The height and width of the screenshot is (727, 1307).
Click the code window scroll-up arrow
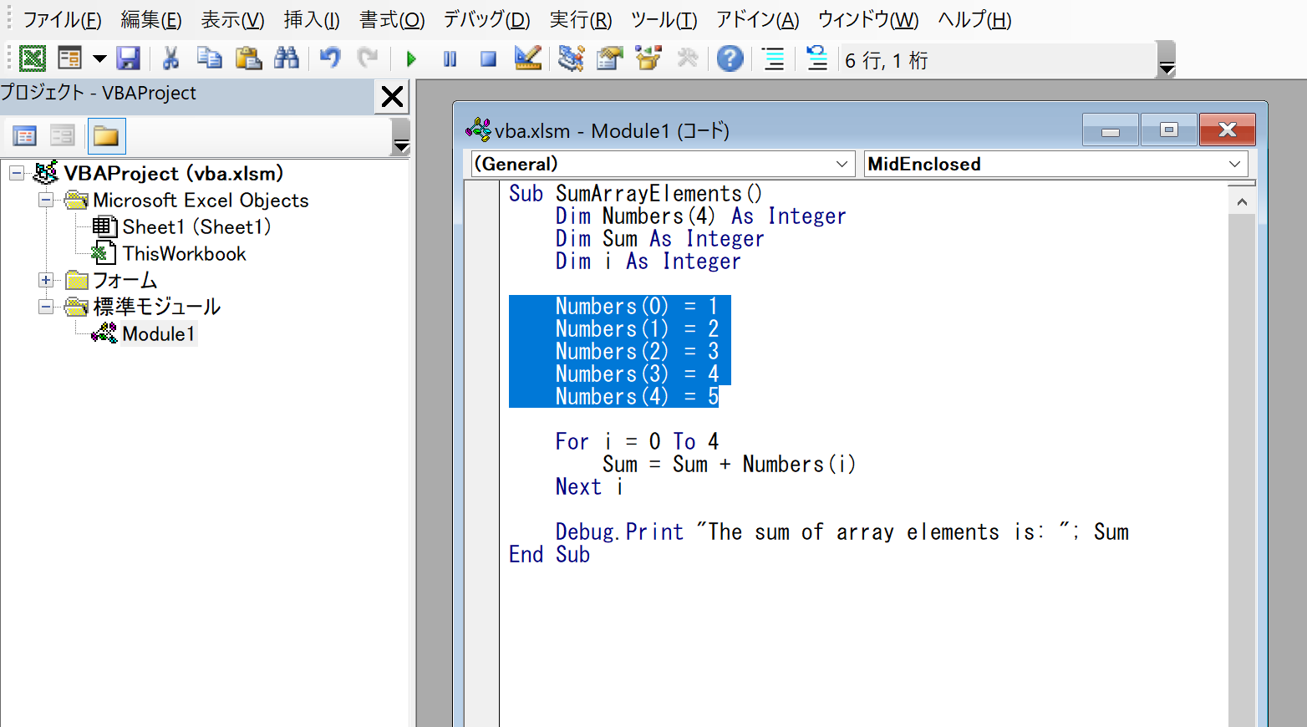click(x=1242, y=202)
